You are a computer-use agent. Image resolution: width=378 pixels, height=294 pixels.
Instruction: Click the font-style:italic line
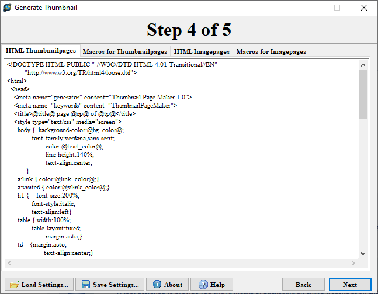click(54, 203)
